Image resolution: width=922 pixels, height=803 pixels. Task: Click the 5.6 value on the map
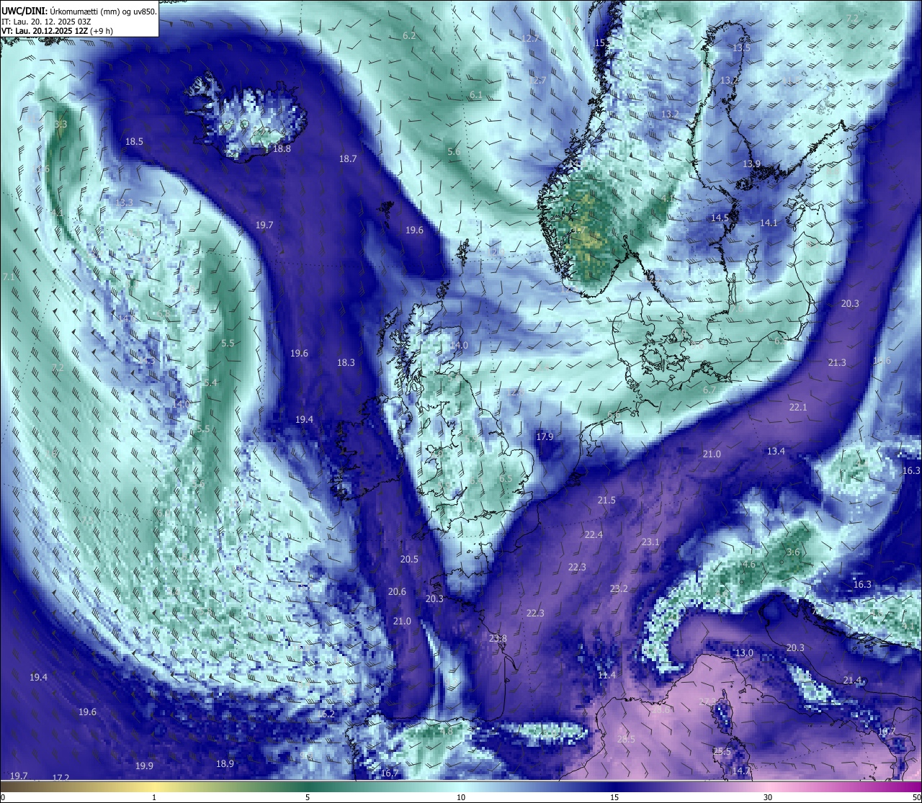point(453,152)
